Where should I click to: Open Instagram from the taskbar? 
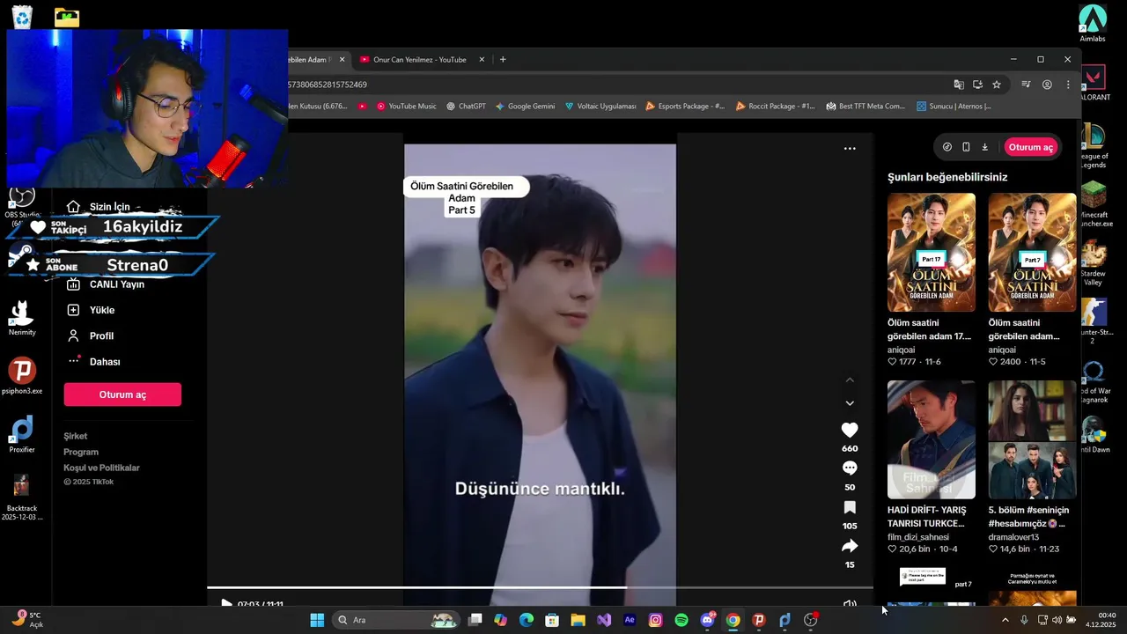pos(655,620)
